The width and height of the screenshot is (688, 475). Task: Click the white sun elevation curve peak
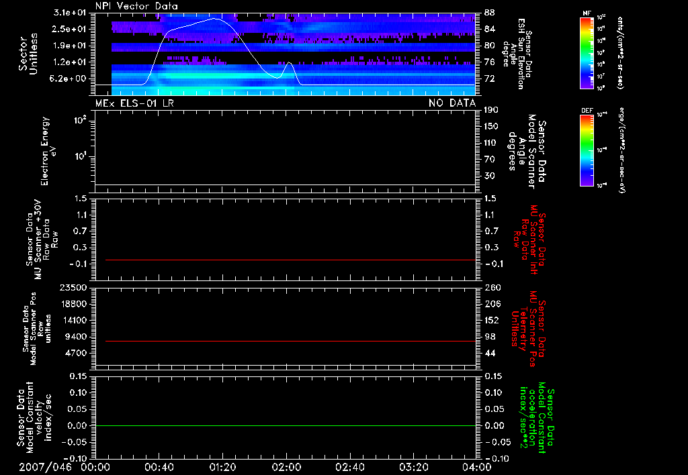(214, 18)
